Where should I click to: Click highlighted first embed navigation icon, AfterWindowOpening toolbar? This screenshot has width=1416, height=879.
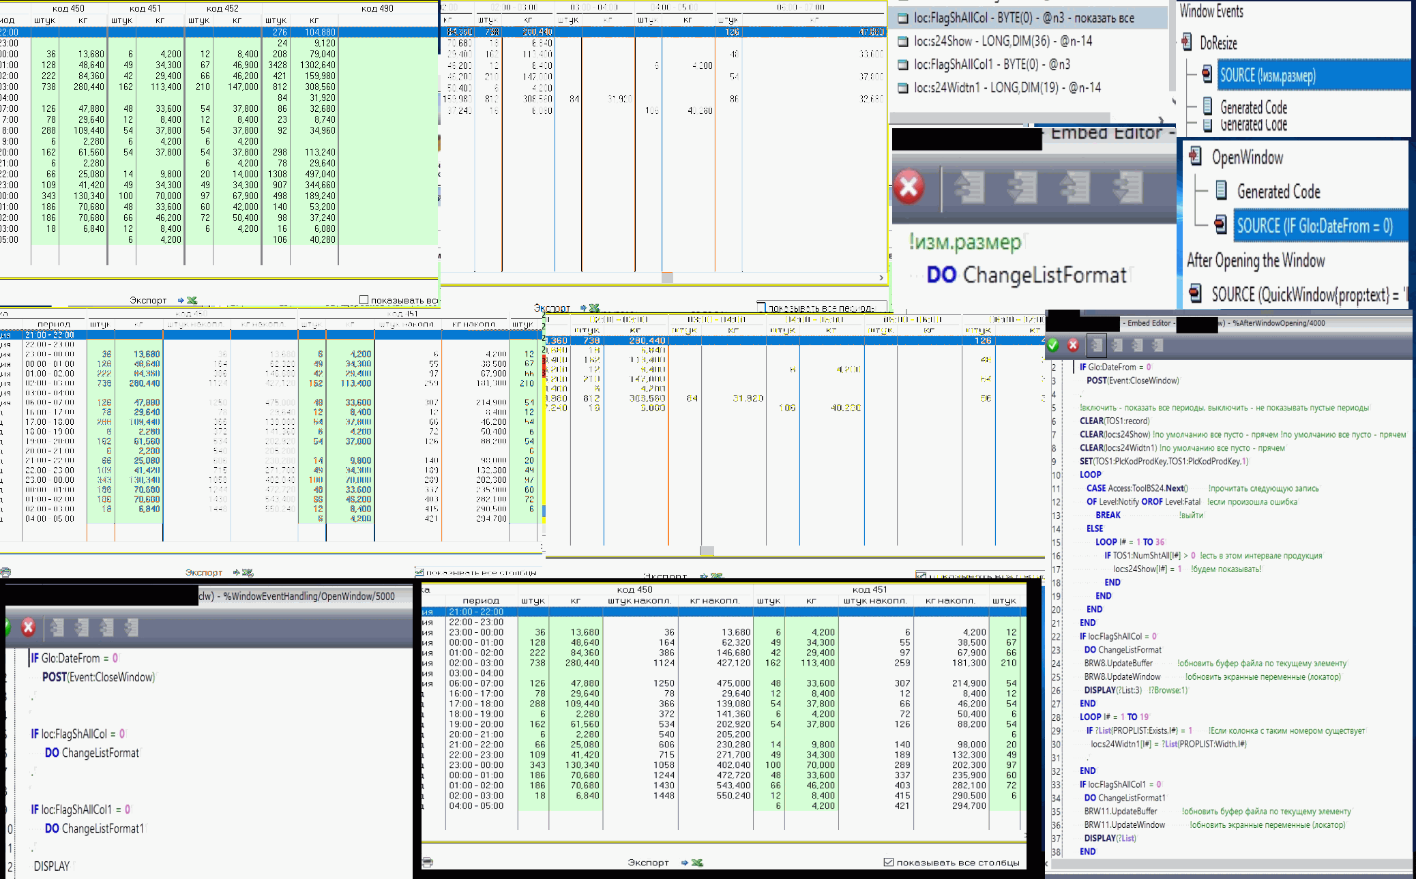1096,345
